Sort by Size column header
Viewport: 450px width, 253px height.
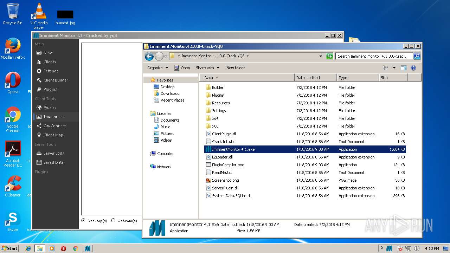click(x=393, y=78)
